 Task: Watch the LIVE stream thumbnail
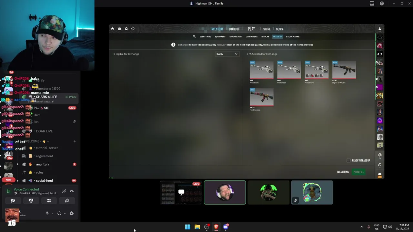[181, 193]
